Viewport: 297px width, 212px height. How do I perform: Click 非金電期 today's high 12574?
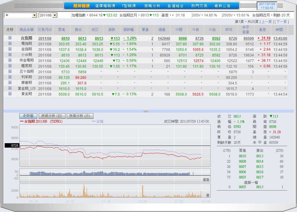(199, 61)
